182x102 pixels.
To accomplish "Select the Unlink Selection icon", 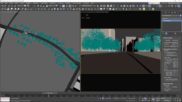I will tap(12, 6).
